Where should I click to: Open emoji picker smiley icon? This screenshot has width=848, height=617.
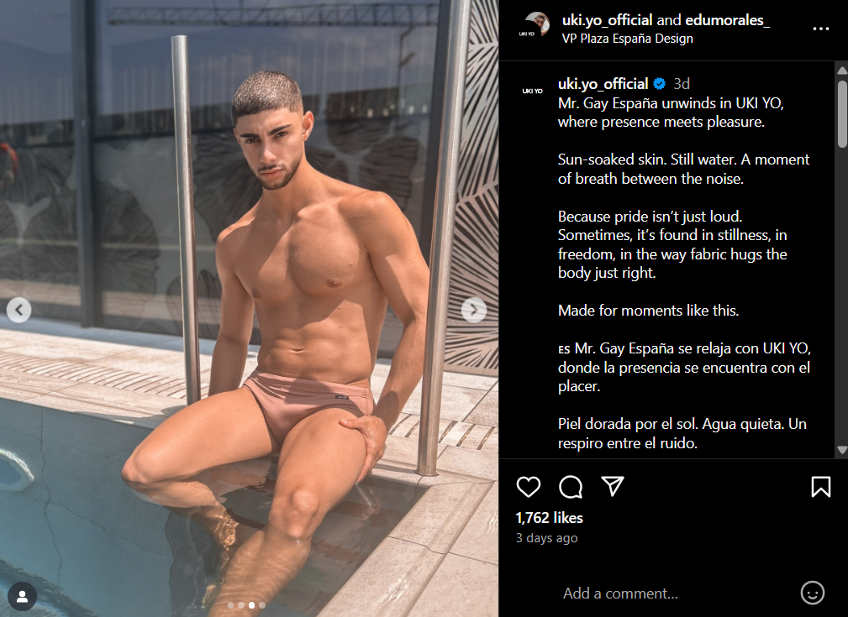click(813, 593)
